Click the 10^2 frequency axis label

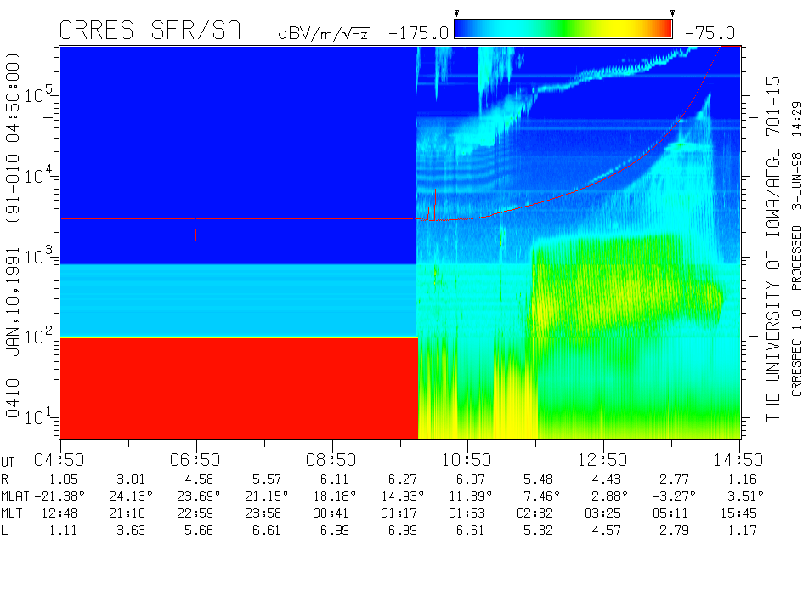pos(38,335)
